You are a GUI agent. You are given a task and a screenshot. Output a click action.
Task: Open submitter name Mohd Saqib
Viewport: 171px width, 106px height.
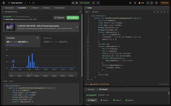click(10, 19)
